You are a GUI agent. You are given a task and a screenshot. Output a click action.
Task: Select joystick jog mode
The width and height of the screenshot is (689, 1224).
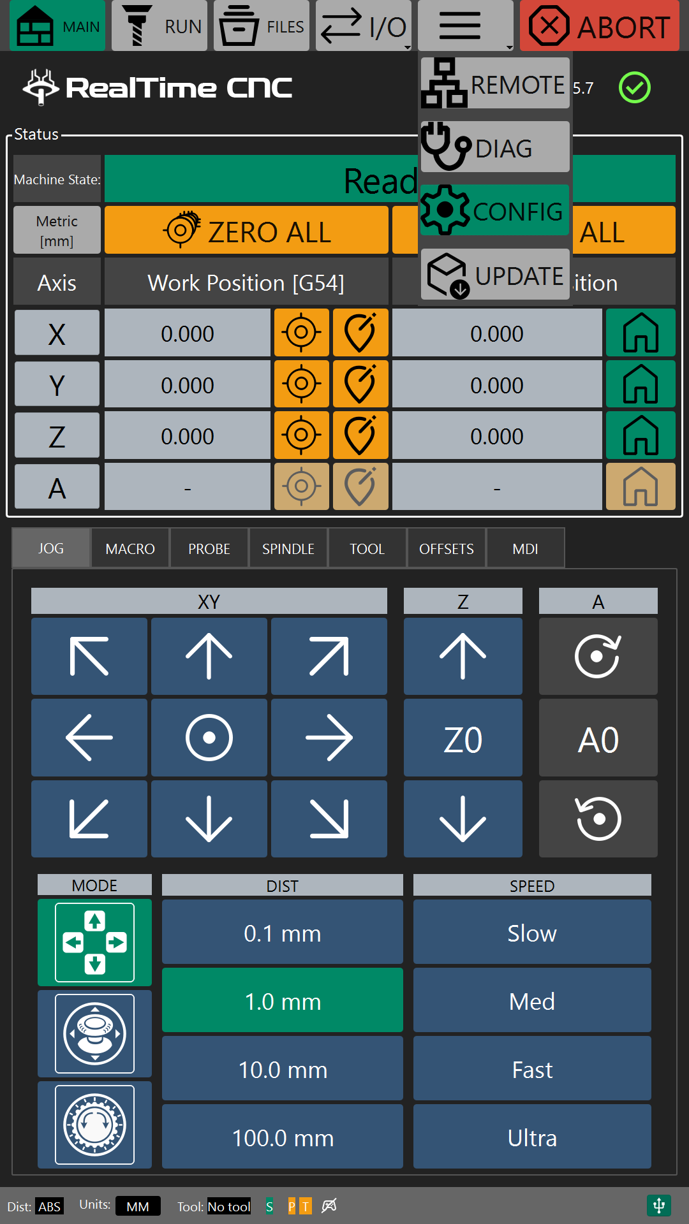pos(94,1033)
